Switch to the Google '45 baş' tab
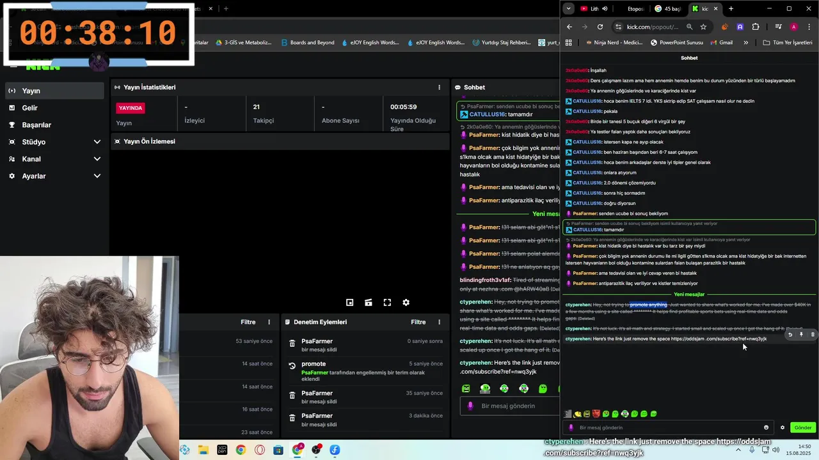The image size is (819, 460). [667, 9]
